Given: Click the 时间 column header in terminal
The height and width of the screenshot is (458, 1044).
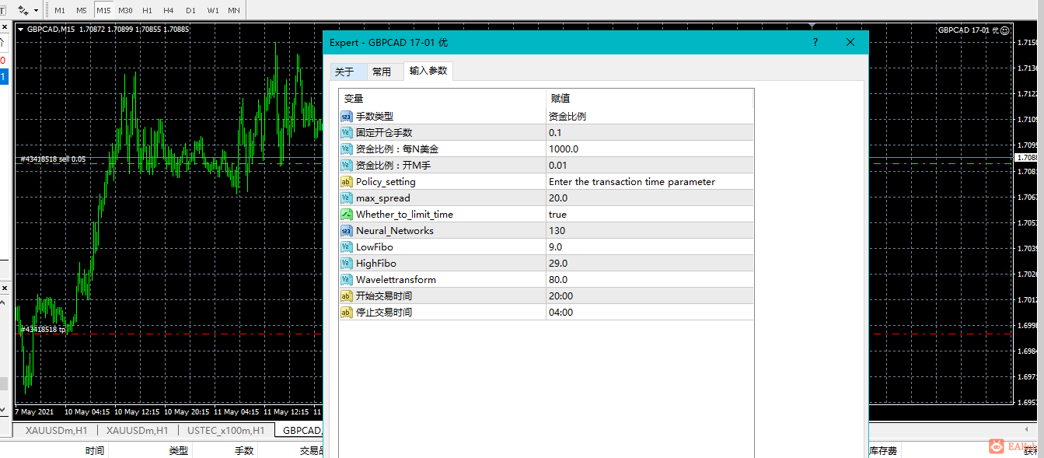Looking at the screenshot, I should click(x=95, y=451).
